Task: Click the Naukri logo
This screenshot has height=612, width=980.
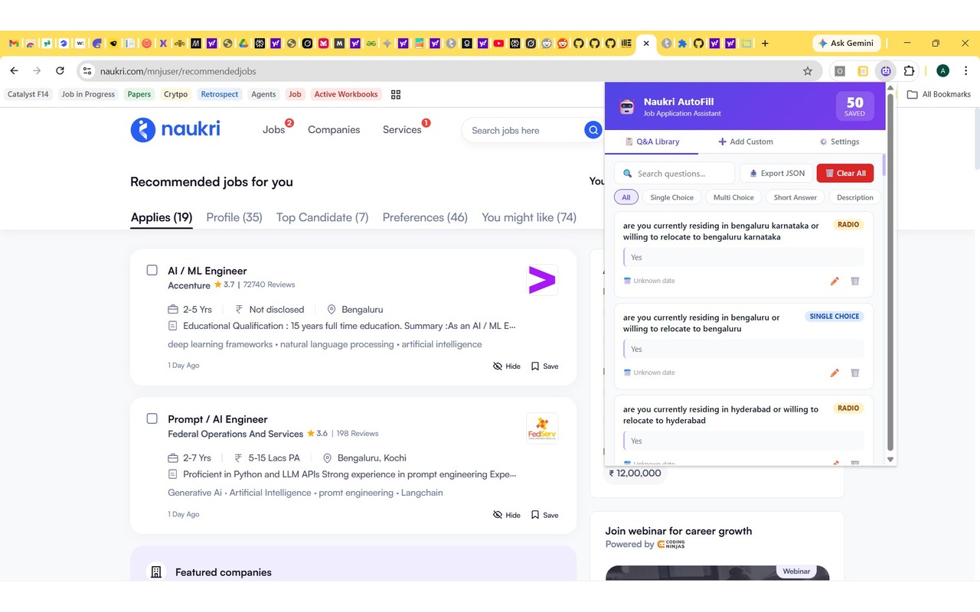Action: (175, 129)
